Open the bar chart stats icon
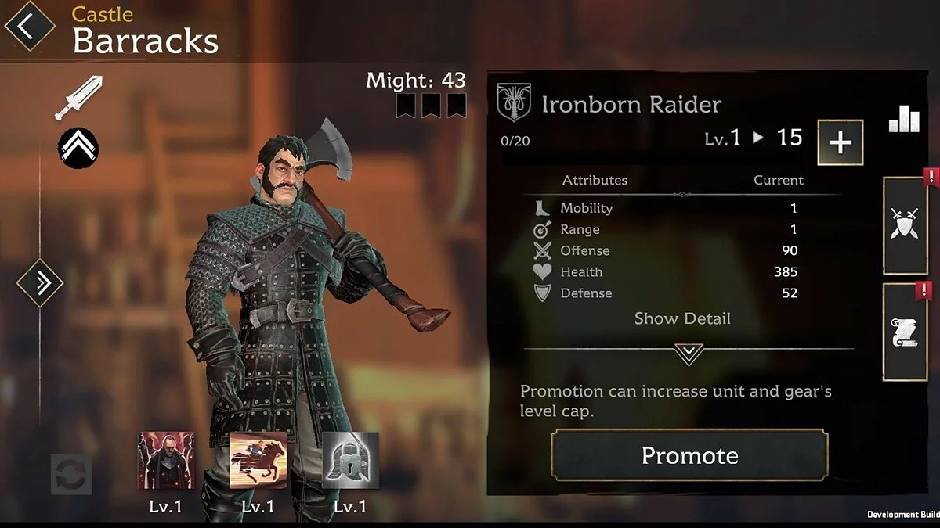940x528 pixels. (904, 118)
